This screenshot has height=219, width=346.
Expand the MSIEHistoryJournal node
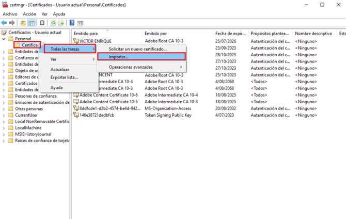click(4, 134)
